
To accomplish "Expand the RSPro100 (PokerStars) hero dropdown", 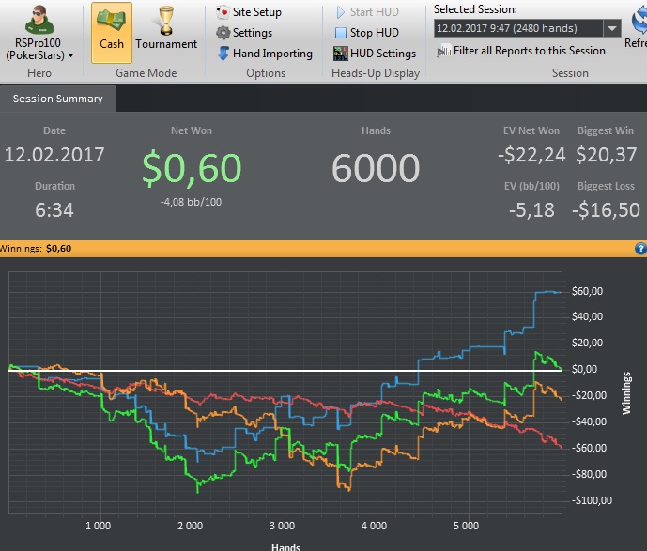I will click(x=70, y=55).
